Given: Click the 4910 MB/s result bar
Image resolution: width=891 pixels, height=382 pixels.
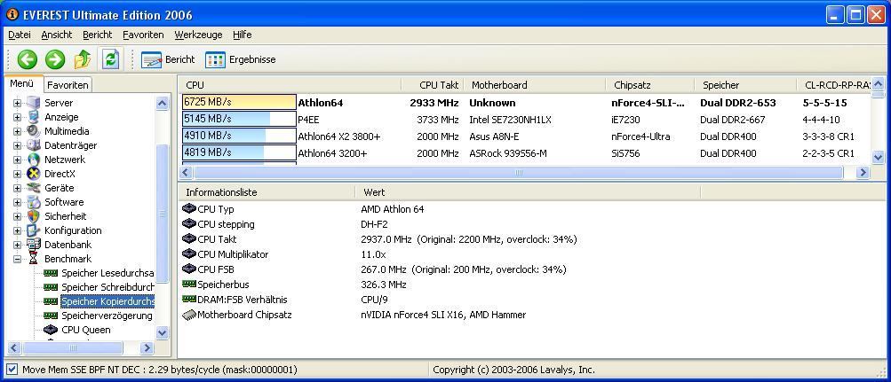Looking at the screenshot, I should (x=239, y=136).
